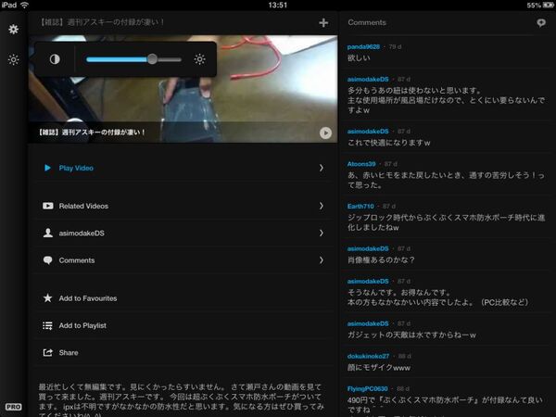The width and height of the screenshot is (556, 417).
Task: Tap the user profile icon beside asimodakeDS
Action: (48, 233)
